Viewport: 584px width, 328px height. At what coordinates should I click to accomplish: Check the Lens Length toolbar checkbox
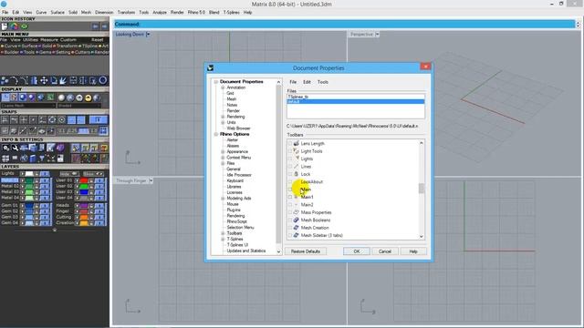290,144
